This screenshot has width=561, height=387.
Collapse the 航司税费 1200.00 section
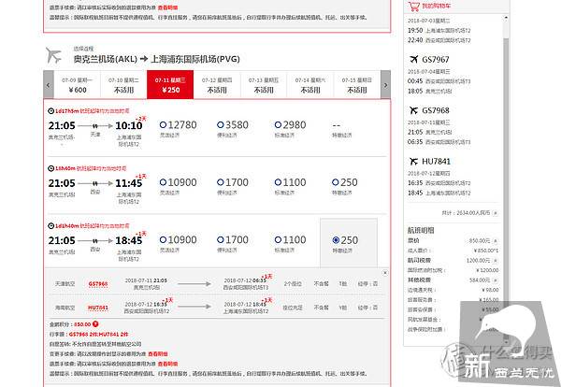click(496, 261)
